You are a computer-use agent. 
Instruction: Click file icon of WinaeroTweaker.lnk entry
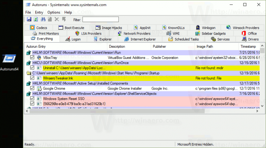pos(39,78)
